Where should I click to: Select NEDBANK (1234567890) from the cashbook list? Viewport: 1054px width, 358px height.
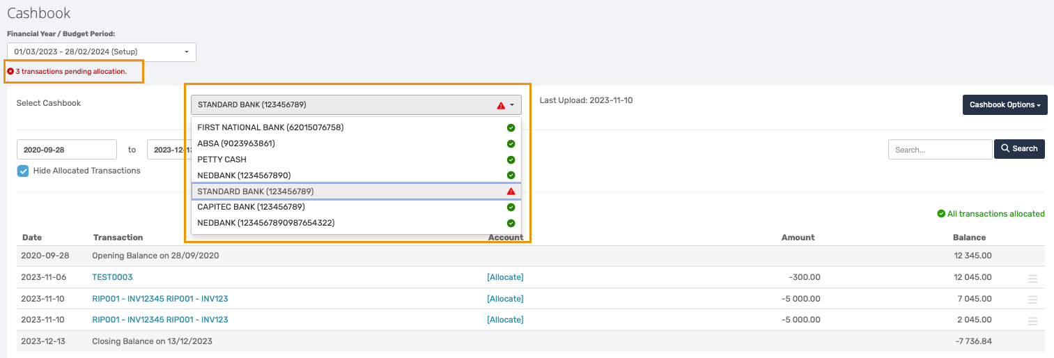[x=356, y=176]
